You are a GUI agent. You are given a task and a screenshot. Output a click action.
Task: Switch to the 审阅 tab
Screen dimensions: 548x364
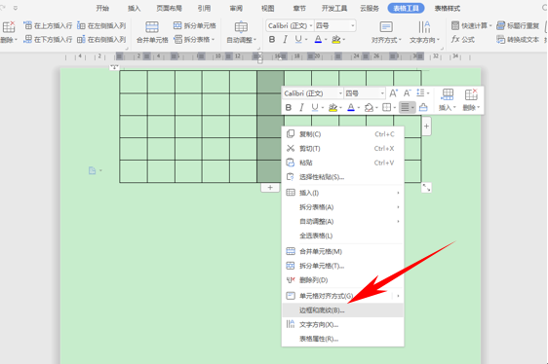[x=236, y=8]
